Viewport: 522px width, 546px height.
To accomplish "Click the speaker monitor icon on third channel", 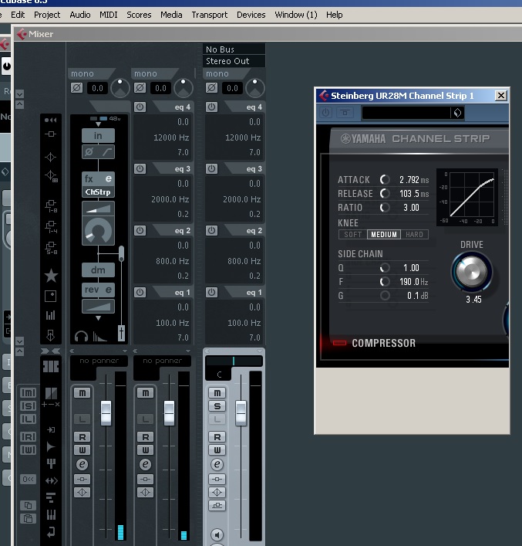I will 217,535.
